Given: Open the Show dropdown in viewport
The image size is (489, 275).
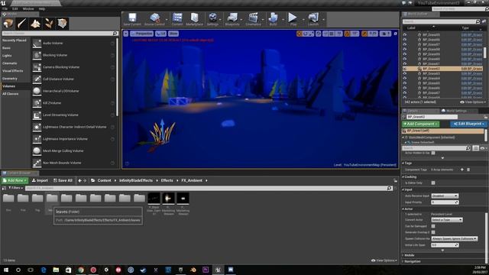Looking at the screenshot, I should 173,34.
